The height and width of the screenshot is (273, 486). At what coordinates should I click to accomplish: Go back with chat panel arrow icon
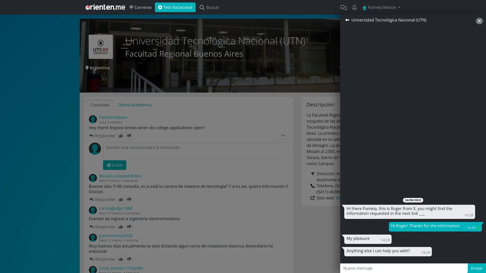(347, 20)
